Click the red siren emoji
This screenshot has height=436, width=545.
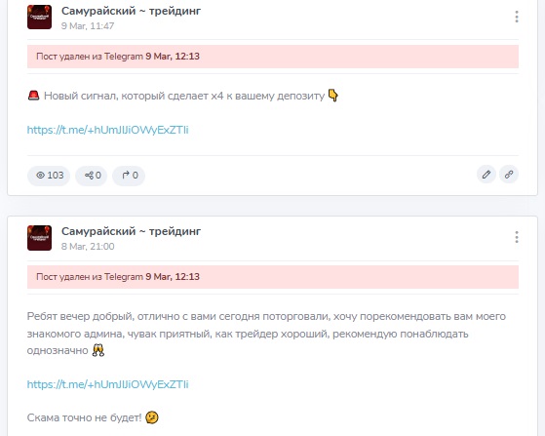(34, 96)
